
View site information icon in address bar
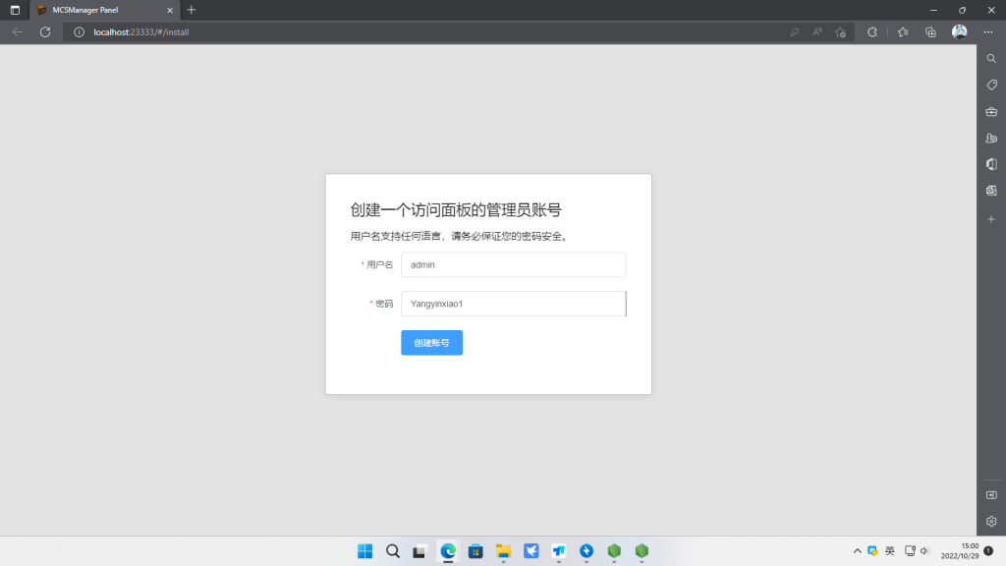(79, 32)
